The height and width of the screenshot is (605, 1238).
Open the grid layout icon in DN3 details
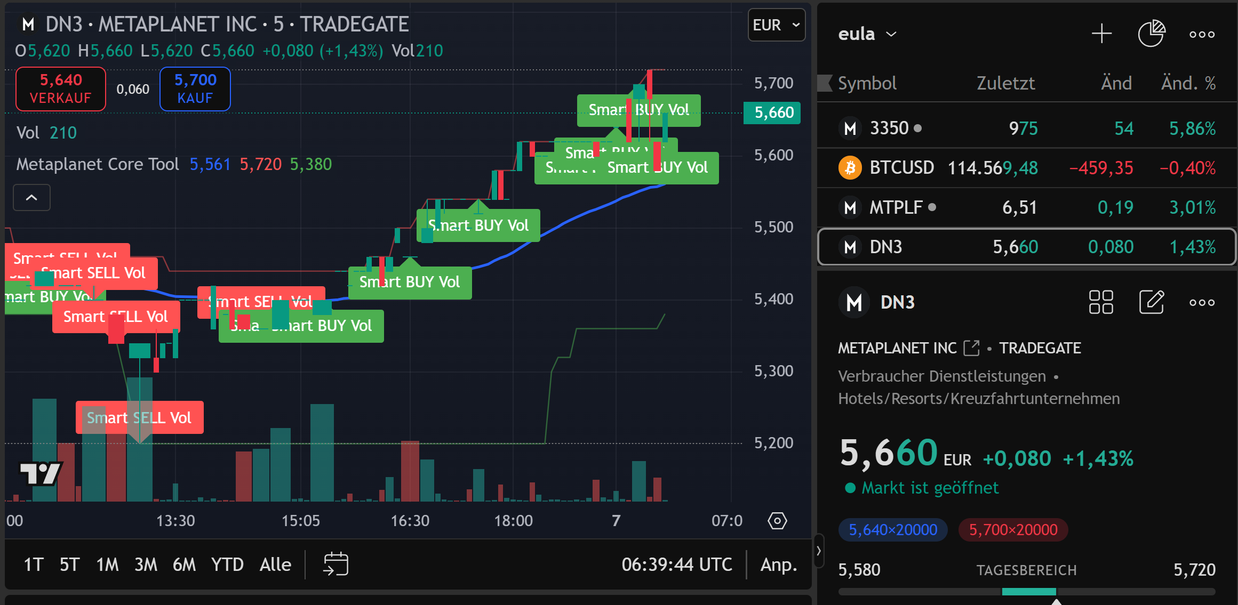coord(1101,302)
